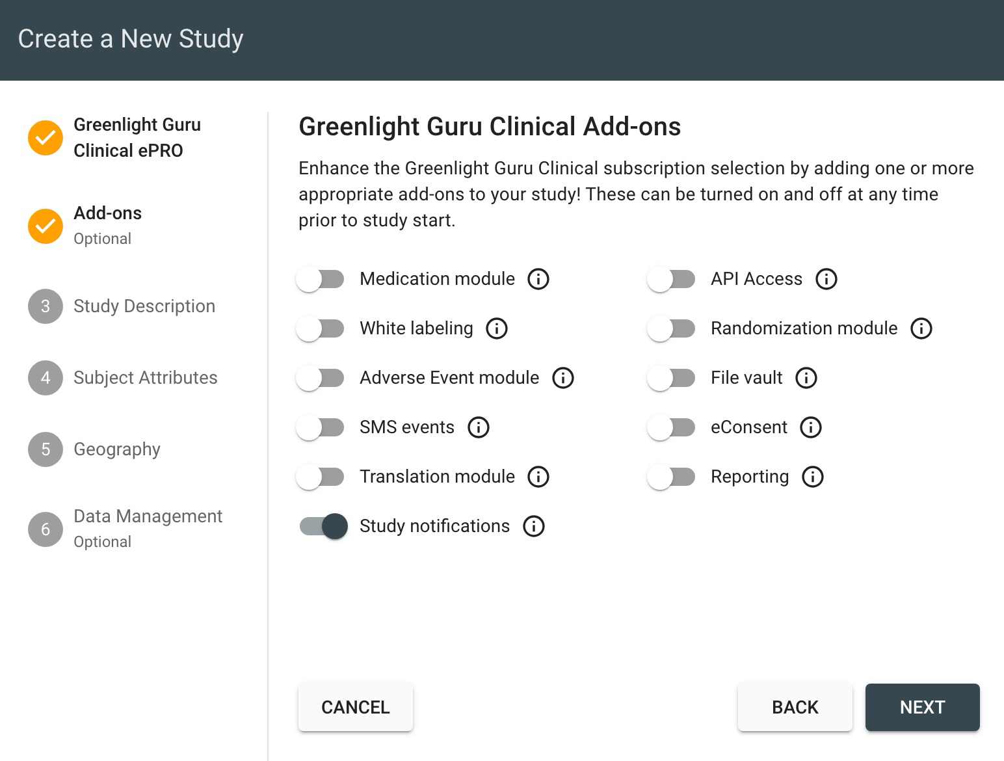Select the Study Description step
Image resolution: width=1004 pixels, height=761 pixels.
[x=144, y=306]
